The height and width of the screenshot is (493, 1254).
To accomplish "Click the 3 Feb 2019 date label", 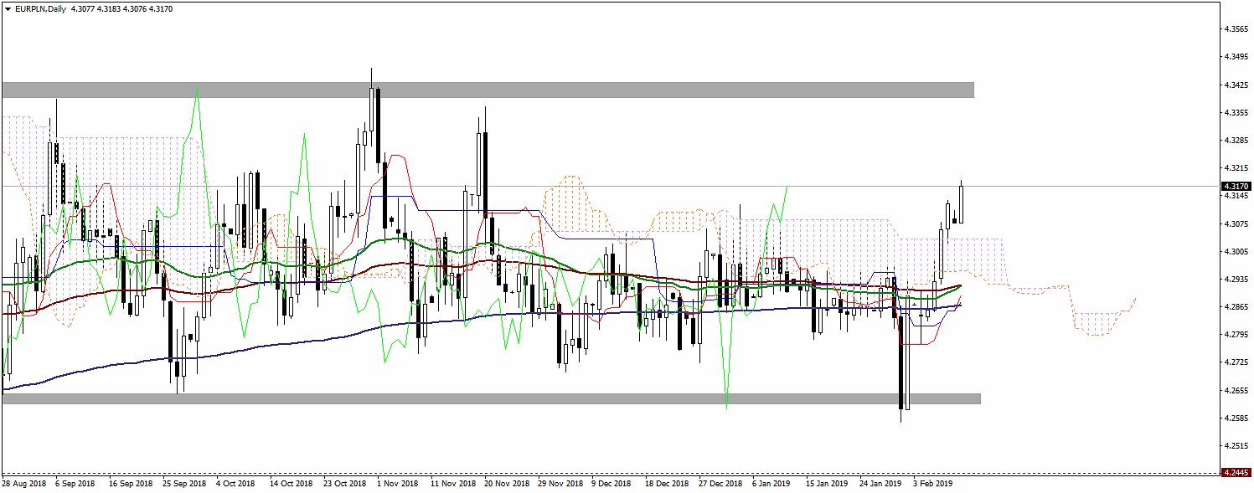I will (x=932, y=484).
